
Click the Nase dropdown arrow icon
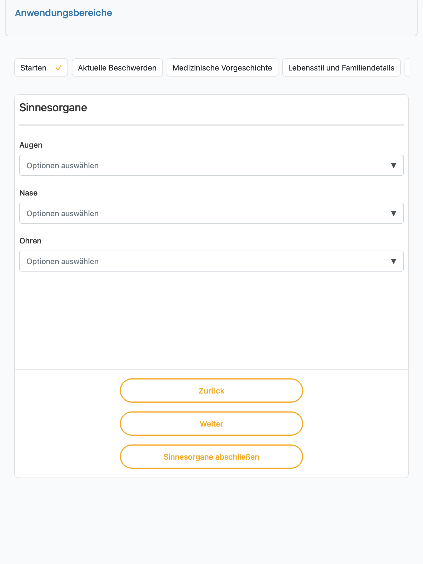point(394,213)
